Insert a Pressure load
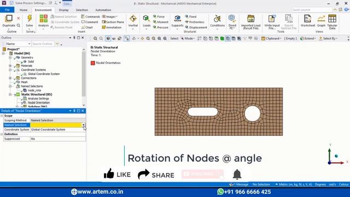The width and height of the screenshot is (350, 197). pos(160,27)
